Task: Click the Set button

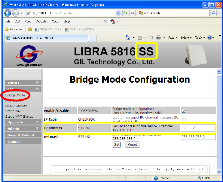Action: click(x=117, y=145)
